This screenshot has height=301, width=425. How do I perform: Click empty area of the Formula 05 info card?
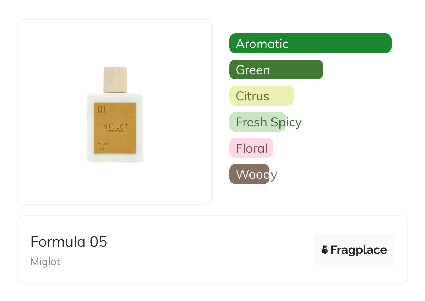pyautogui.click(x=209, y=251)
